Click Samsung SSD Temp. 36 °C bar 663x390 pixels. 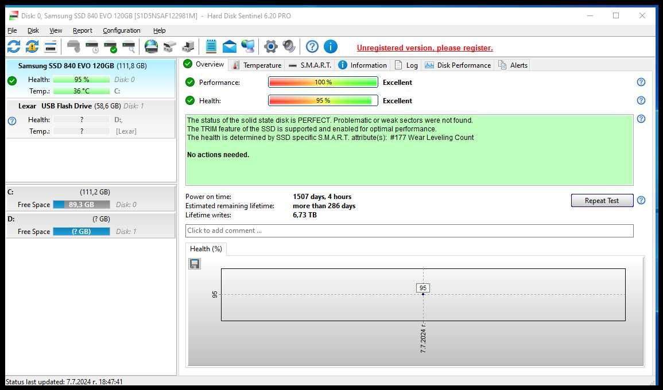[82, 91]
